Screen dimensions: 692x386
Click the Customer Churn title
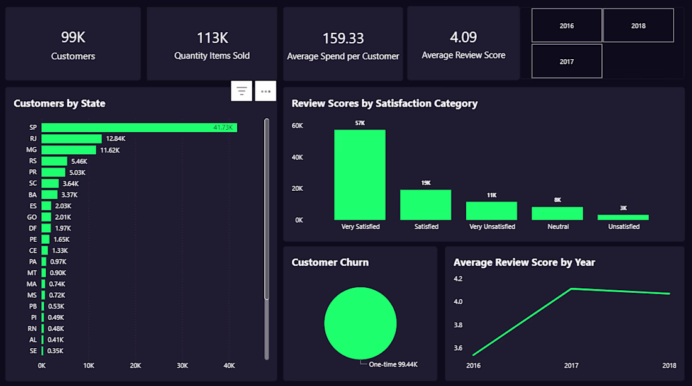(x=330, y=263)
